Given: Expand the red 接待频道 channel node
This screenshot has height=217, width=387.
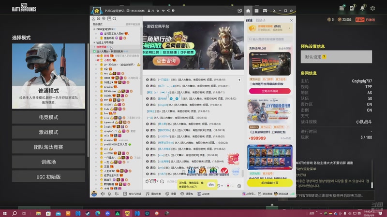Looking at the screenshot, I should pos(94,47).
